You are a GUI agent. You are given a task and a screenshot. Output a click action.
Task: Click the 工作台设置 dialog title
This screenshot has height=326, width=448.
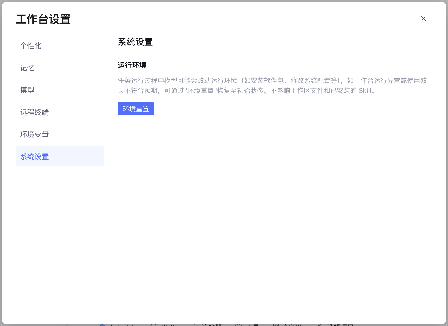pos(43,19)
